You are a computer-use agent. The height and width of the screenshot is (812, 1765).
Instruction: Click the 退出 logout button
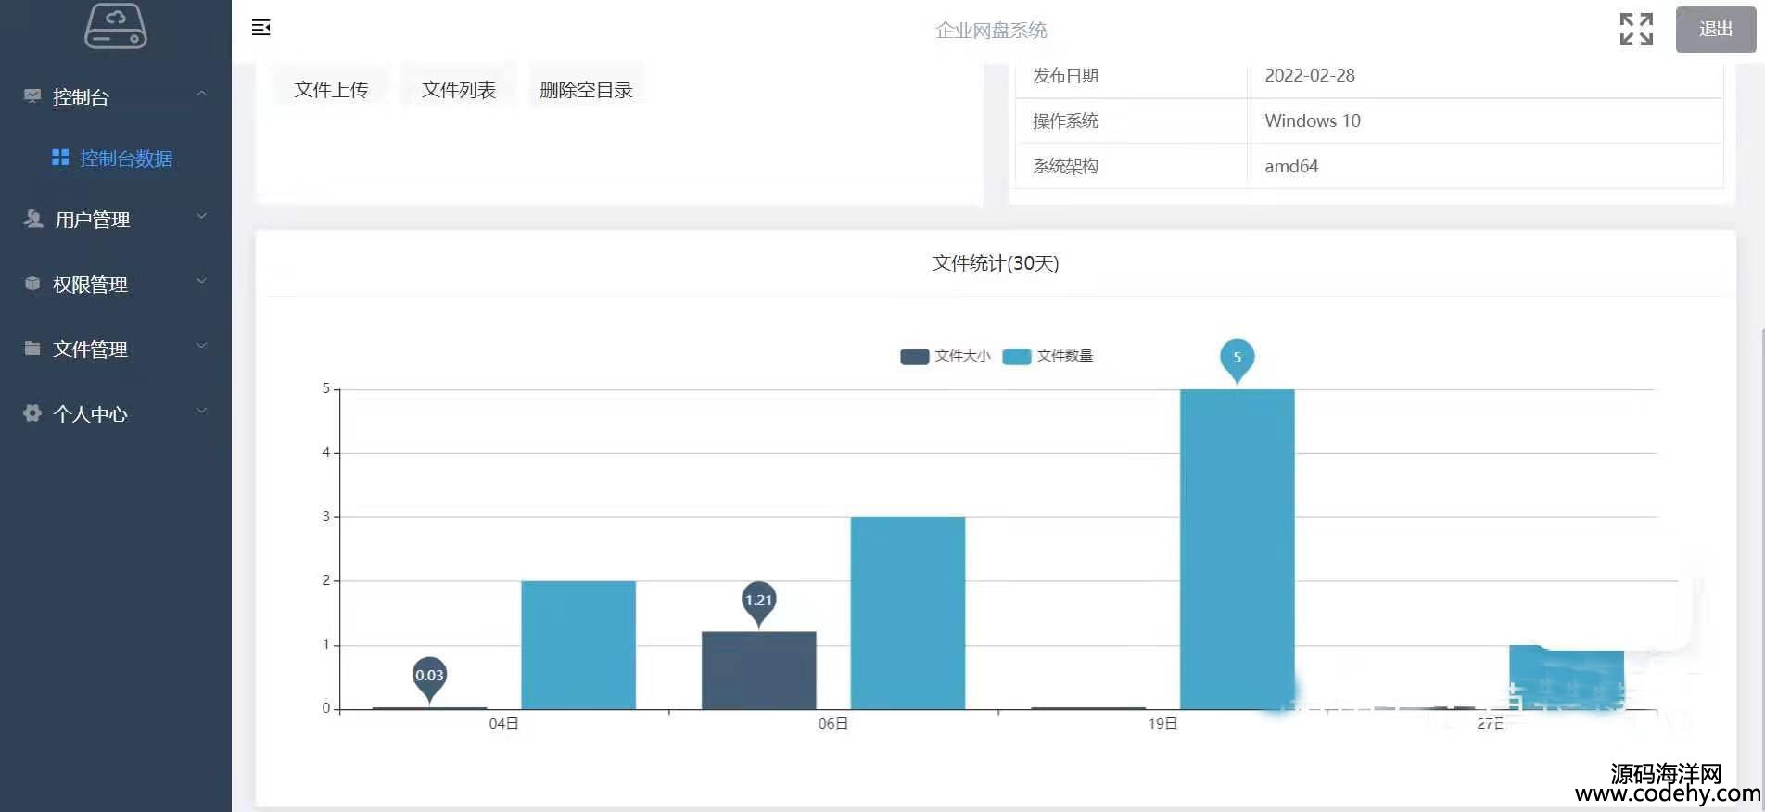pyautogui.click(x=1715, y=30)
